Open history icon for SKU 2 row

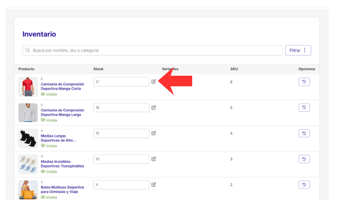(x=304, y=184)
